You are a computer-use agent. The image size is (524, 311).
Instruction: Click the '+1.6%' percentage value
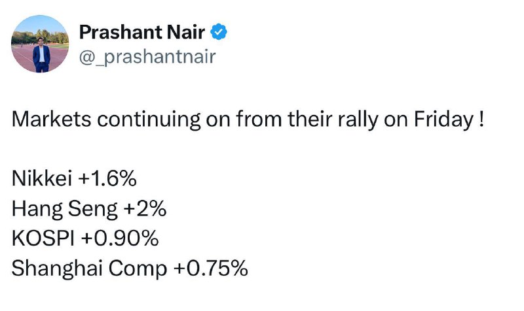pos(107,178)
